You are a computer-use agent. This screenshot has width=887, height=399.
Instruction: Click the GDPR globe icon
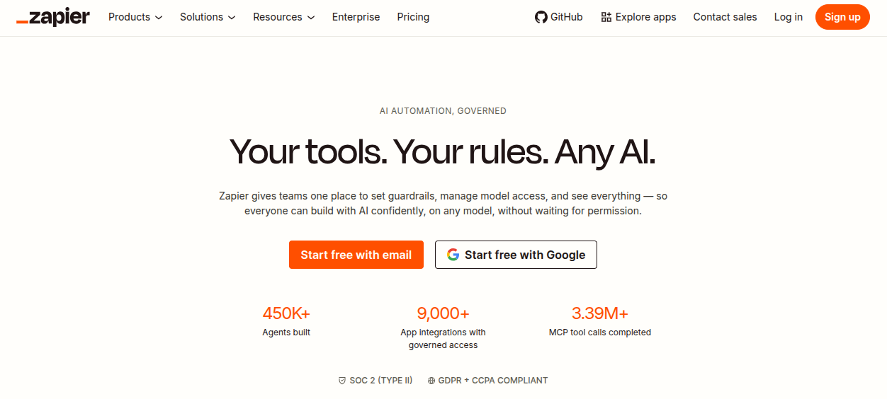[x=431, y=381]
